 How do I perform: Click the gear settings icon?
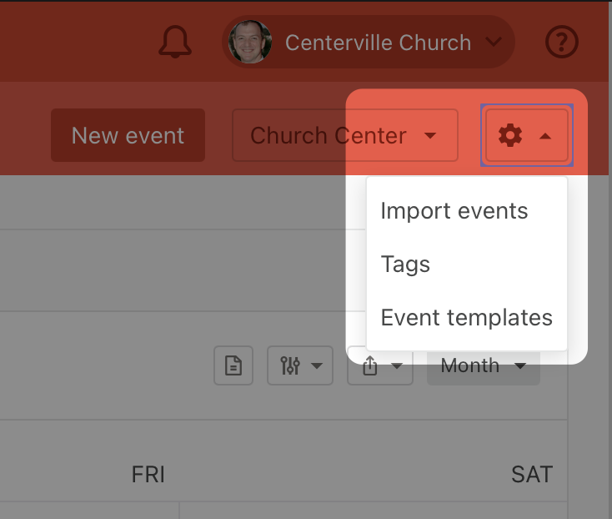pos(509,135)
